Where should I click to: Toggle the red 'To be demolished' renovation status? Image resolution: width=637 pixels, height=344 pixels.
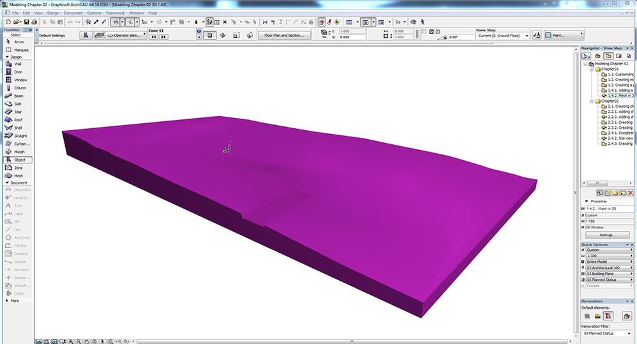click(608, 316)
